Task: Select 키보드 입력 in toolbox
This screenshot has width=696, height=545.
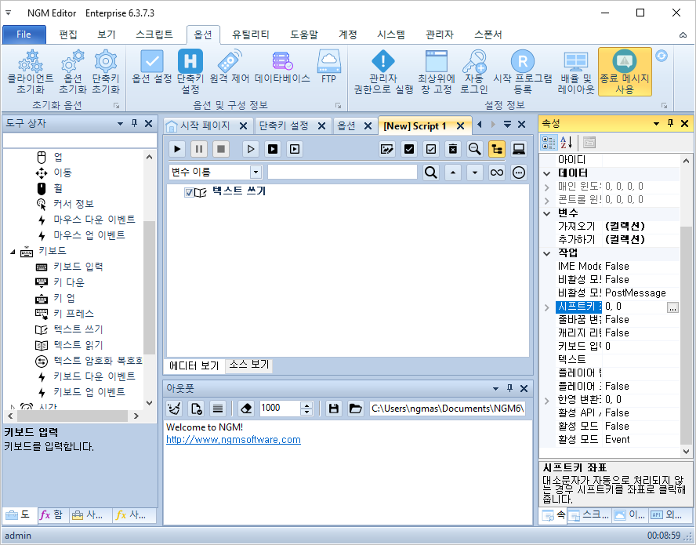Action: (78, 267)
